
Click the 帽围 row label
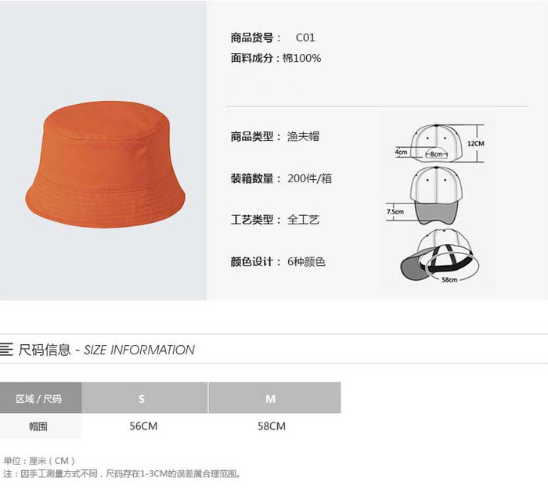coord(38,426)
